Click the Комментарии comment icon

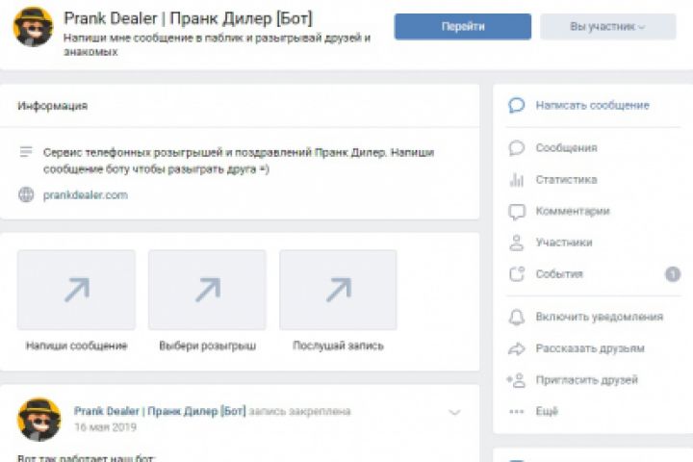point(516,212)
